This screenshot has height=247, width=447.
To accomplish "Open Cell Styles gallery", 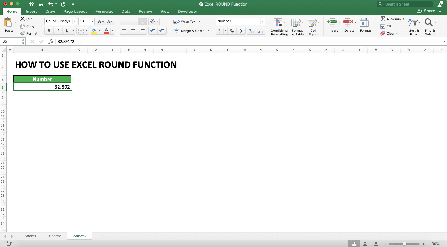I will 313,27.
